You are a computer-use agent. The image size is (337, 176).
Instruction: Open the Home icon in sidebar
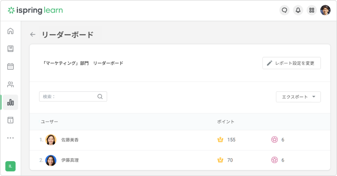tap(10, 31)
